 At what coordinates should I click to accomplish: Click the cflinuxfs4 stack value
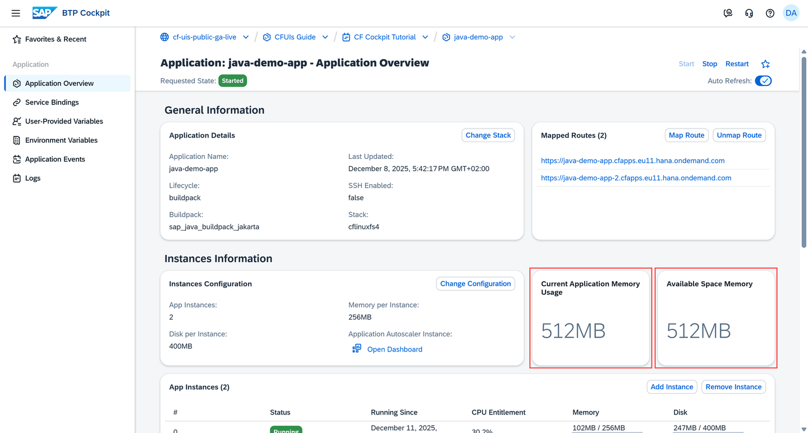364,227
